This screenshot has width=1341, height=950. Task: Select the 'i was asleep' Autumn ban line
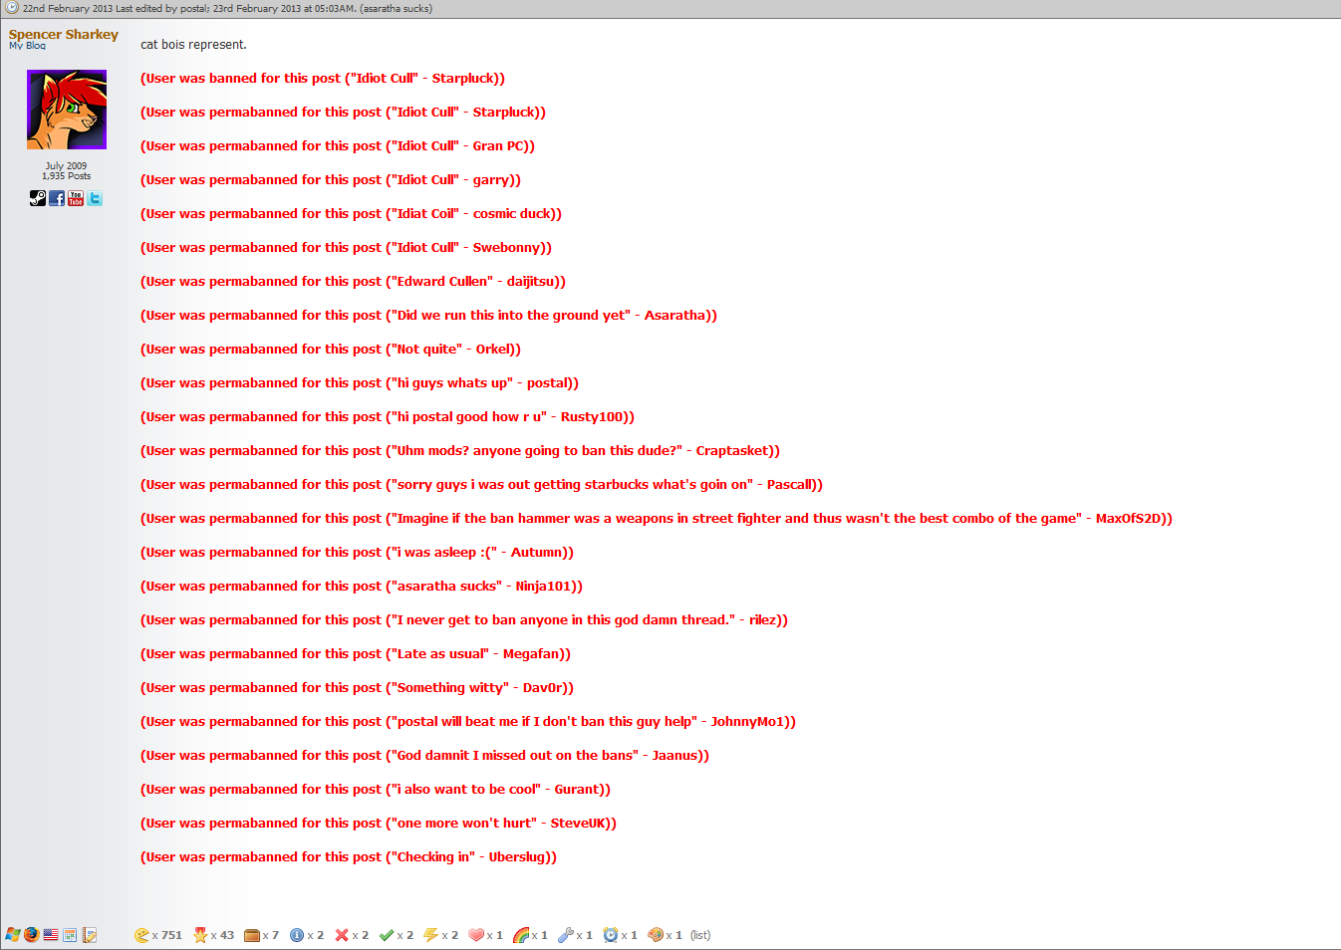[357, 553]
